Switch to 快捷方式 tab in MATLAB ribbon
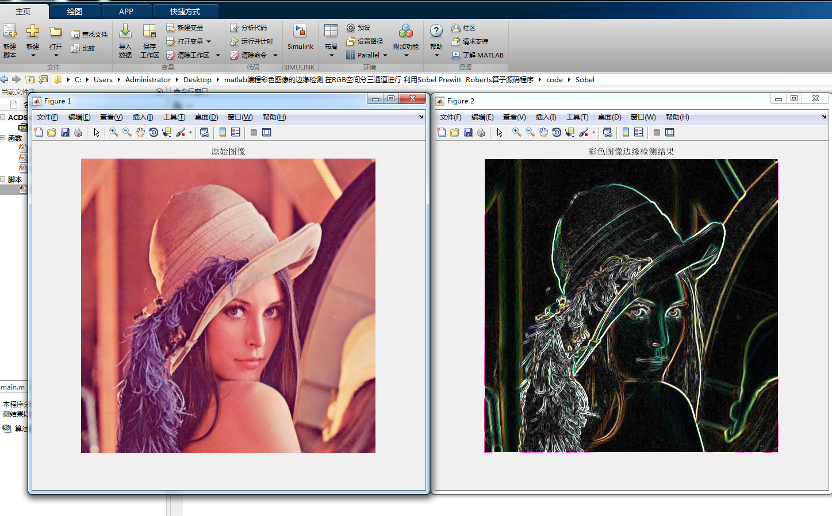 point(185,11)
